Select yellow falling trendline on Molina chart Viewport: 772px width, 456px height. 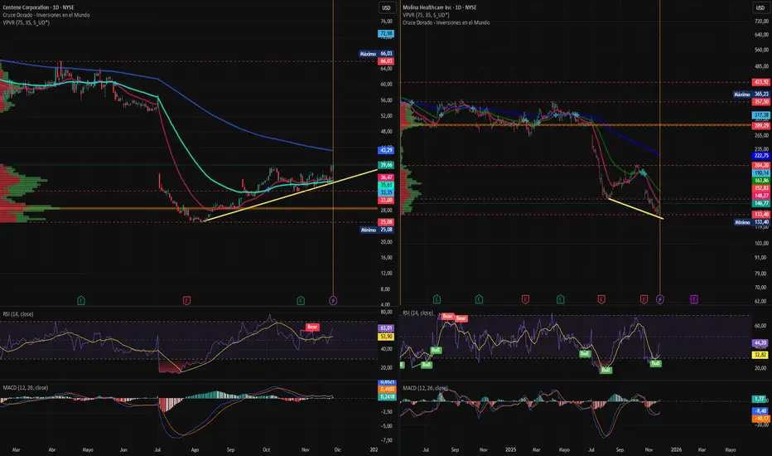[x=636, y=209]
